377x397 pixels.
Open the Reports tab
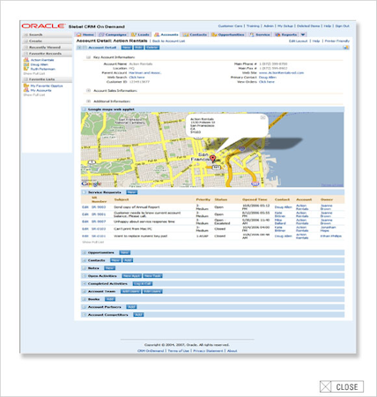coord(286,34)
